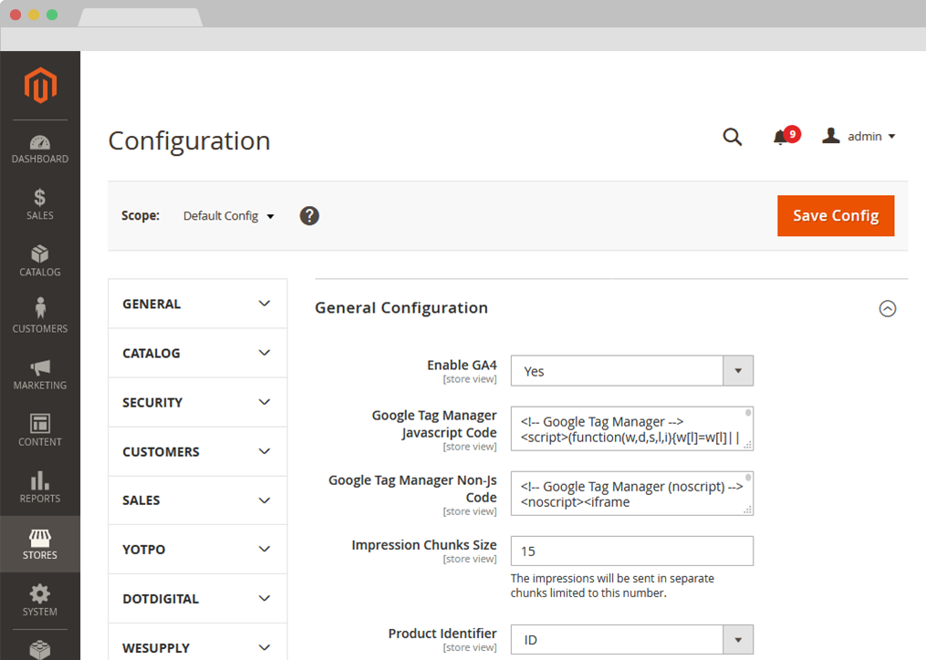Open the Product Identifier dropdown
Viewport: 926px width, 660px height.
tap(631, 640)
